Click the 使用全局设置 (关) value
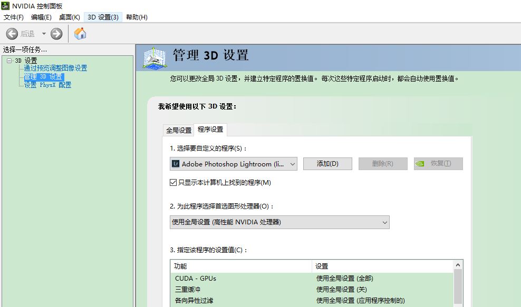This screenshot has height=307, width=521. pyautogui.click(x=341, y=290)
